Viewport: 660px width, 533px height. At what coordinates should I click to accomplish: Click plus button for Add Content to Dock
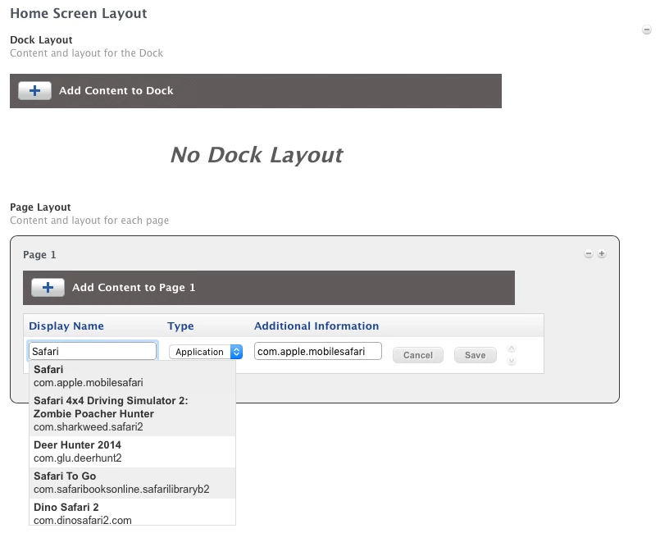[x=34, y=90]
